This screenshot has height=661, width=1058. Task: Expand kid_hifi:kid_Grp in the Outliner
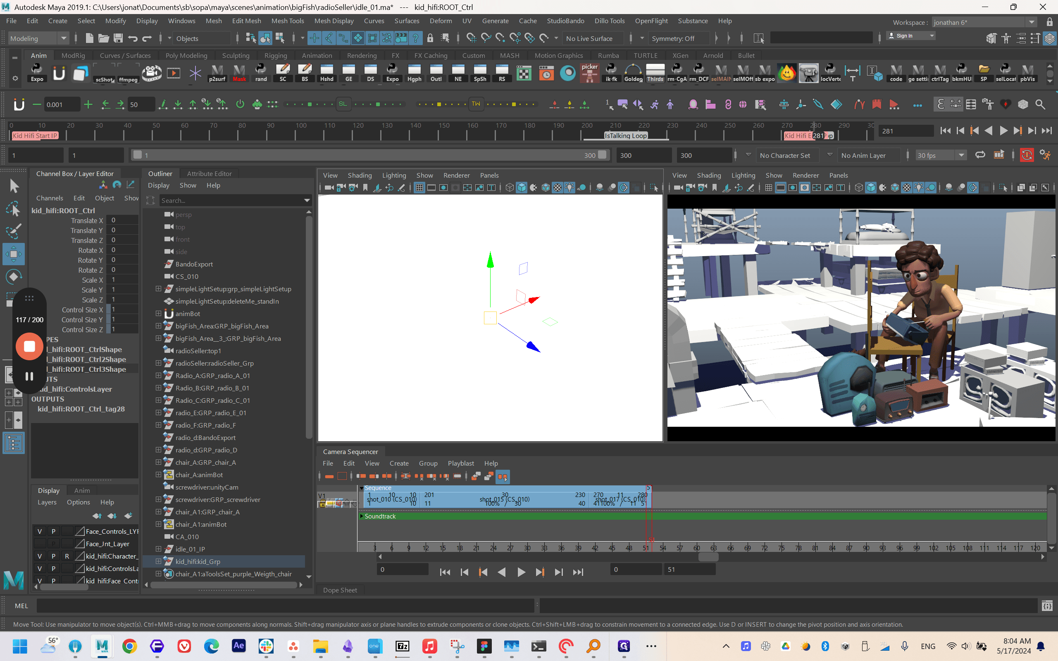[158, 561]
